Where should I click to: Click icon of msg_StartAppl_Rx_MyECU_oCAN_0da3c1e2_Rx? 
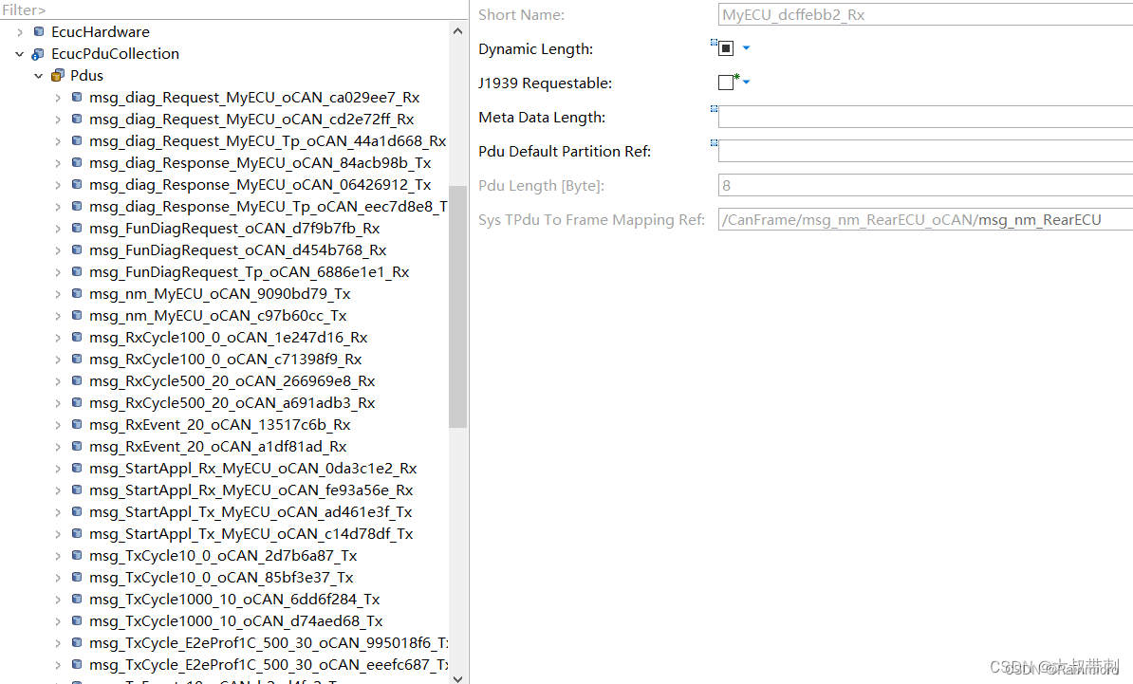[x=77, y=468]
